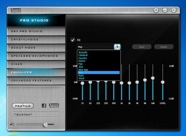
Task: Click the 16k slider knob
Action: (153, 78)
